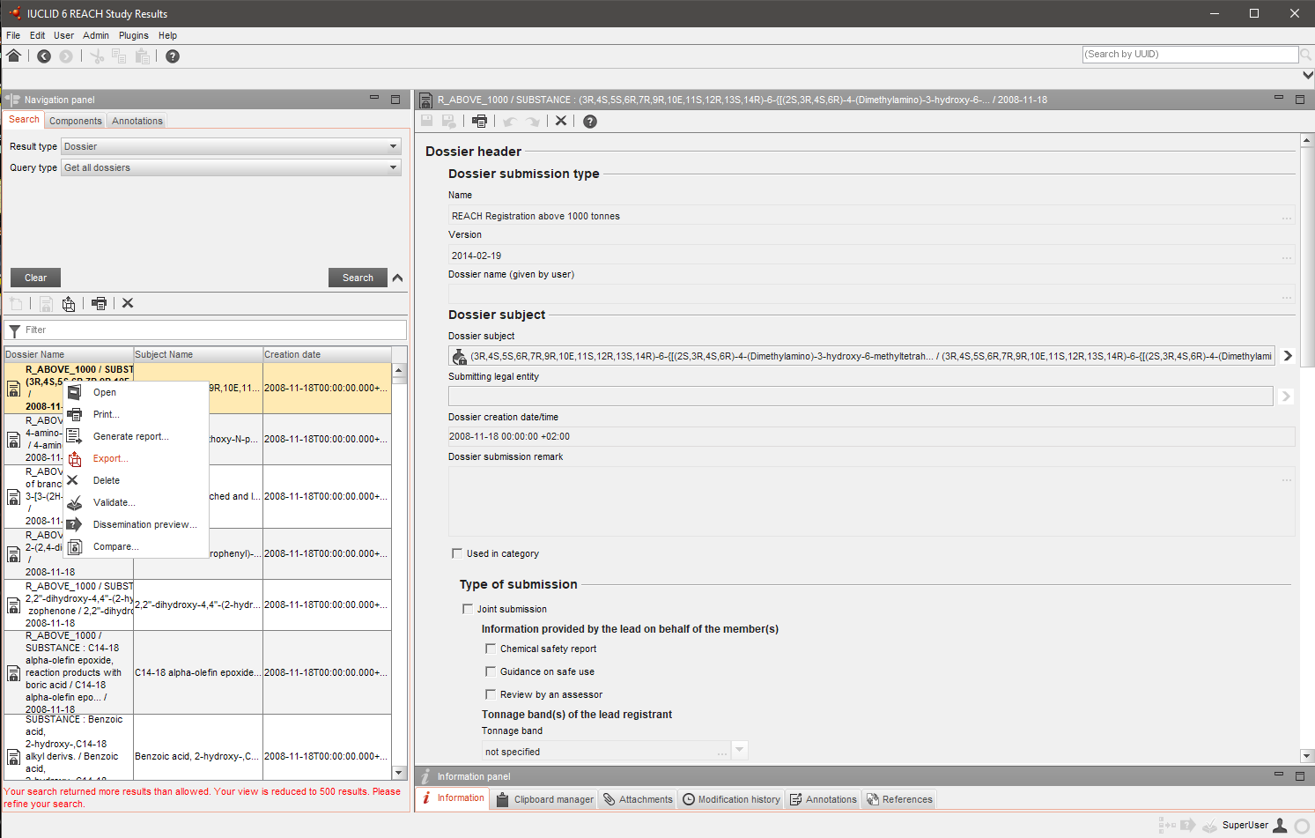Image resolution: width=1315 pixels, height=838 pixels.
Task: Click the Save icon in dossier toolbar
Action: [427, 121]
